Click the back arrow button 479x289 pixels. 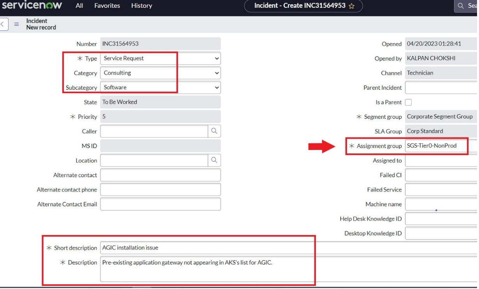[x=3, y=24]
